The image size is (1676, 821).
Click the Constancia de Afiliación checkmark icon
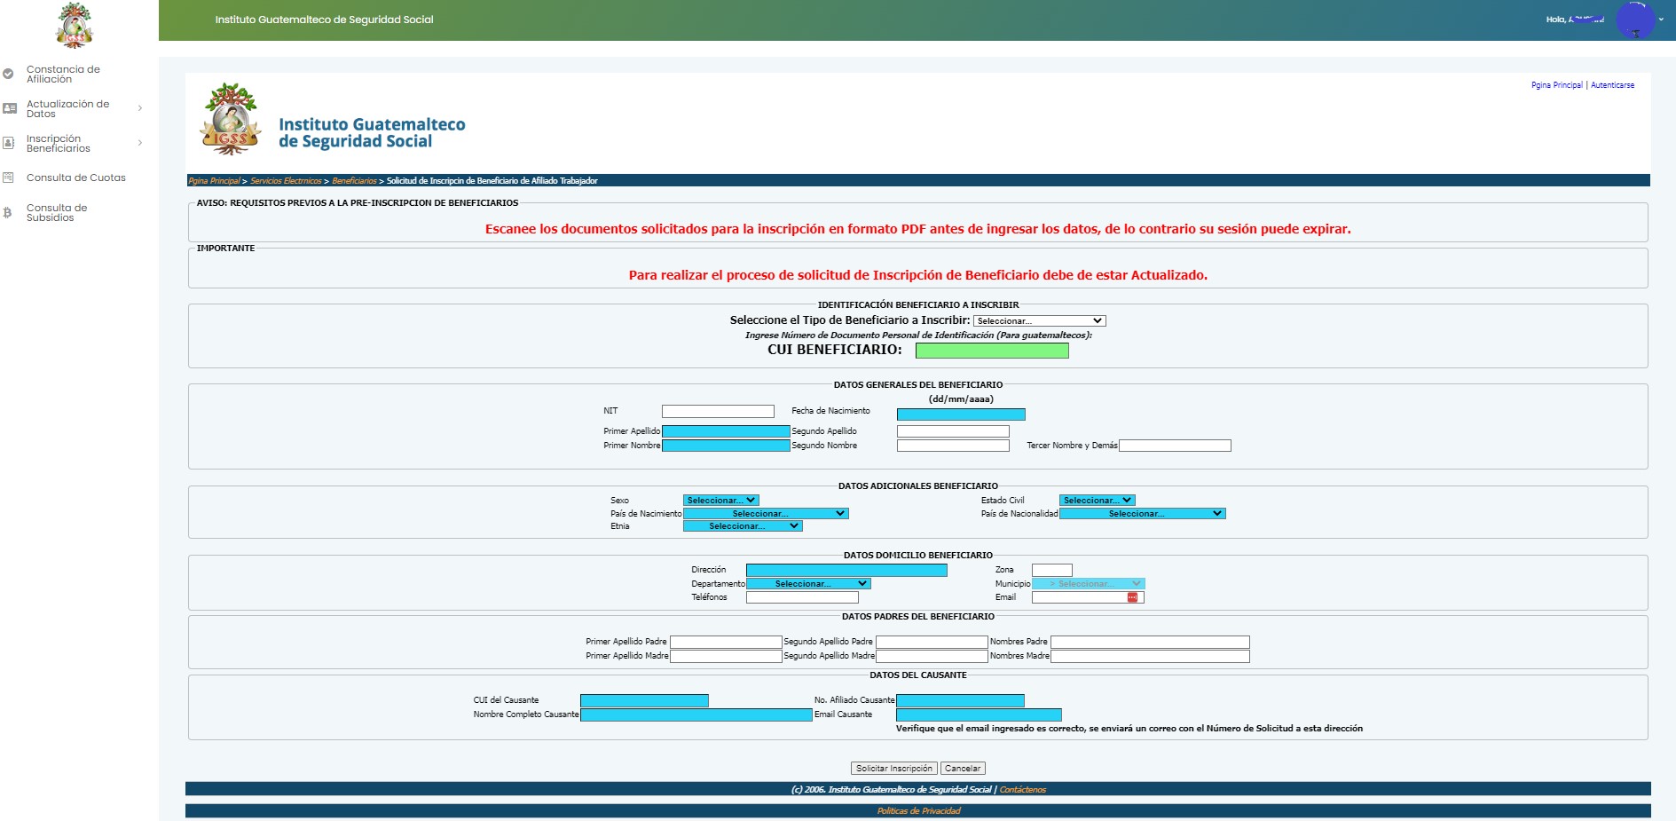point(9,75)
